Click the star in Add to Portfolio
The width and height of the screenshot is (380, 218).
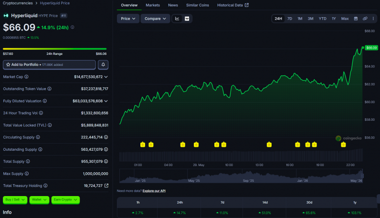[x=8, y=65]
